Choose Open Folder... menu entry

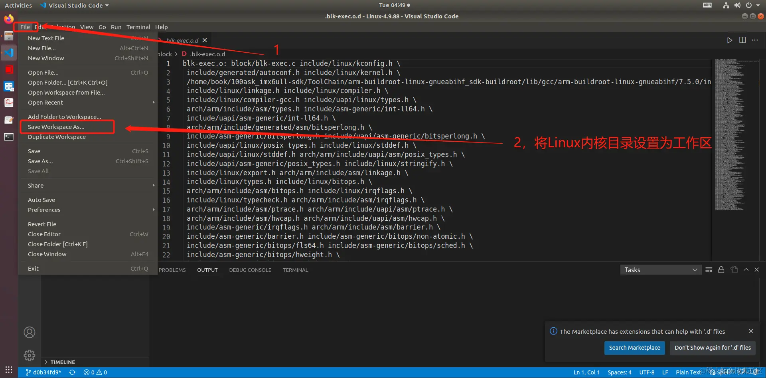point(88,83)
